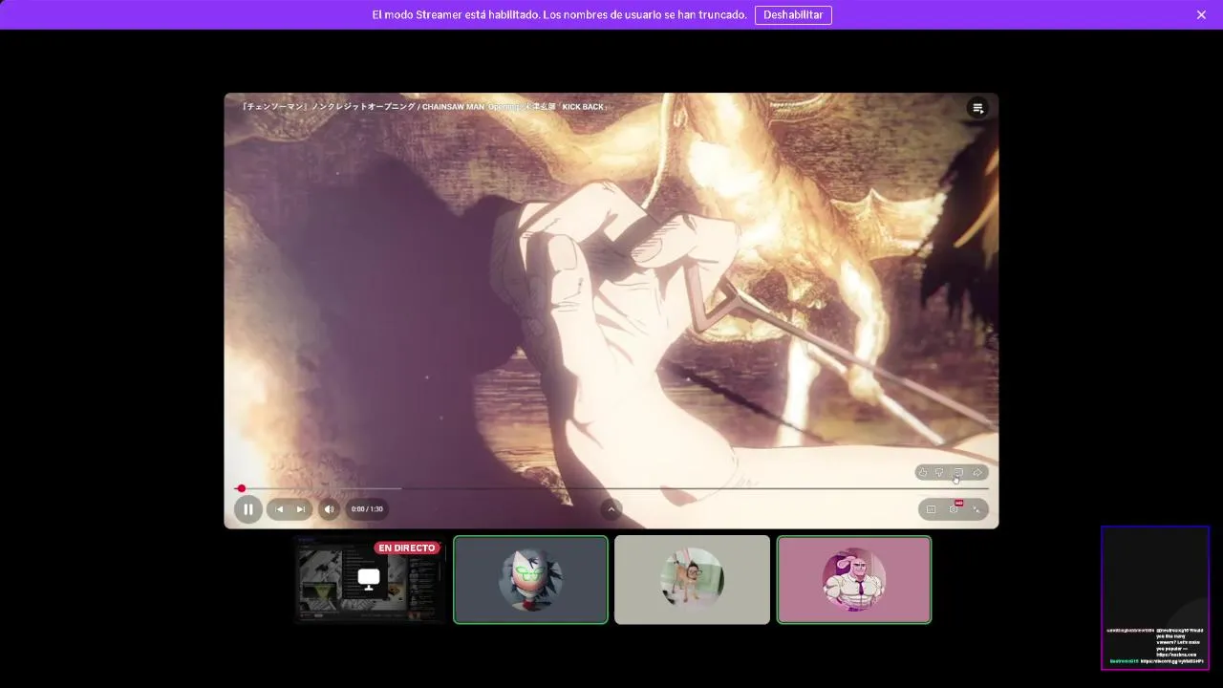Expand the upward chevron panel in player
Screen dimensions: 1223x688
point(611,509)
